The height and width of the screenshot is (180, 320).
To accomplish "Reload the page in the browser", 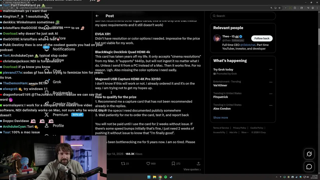I will [11, 8].
